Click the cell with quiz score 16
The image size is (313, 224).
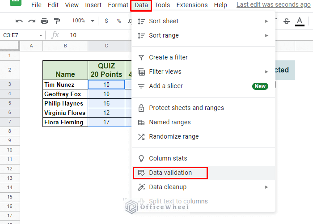106,103
